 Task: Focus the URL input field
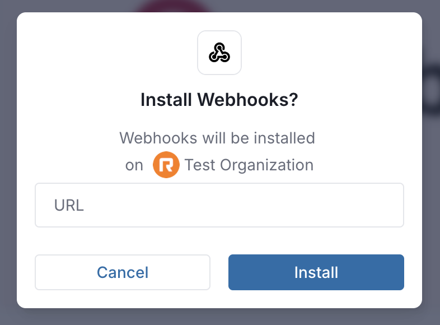(x=219, y=205)
